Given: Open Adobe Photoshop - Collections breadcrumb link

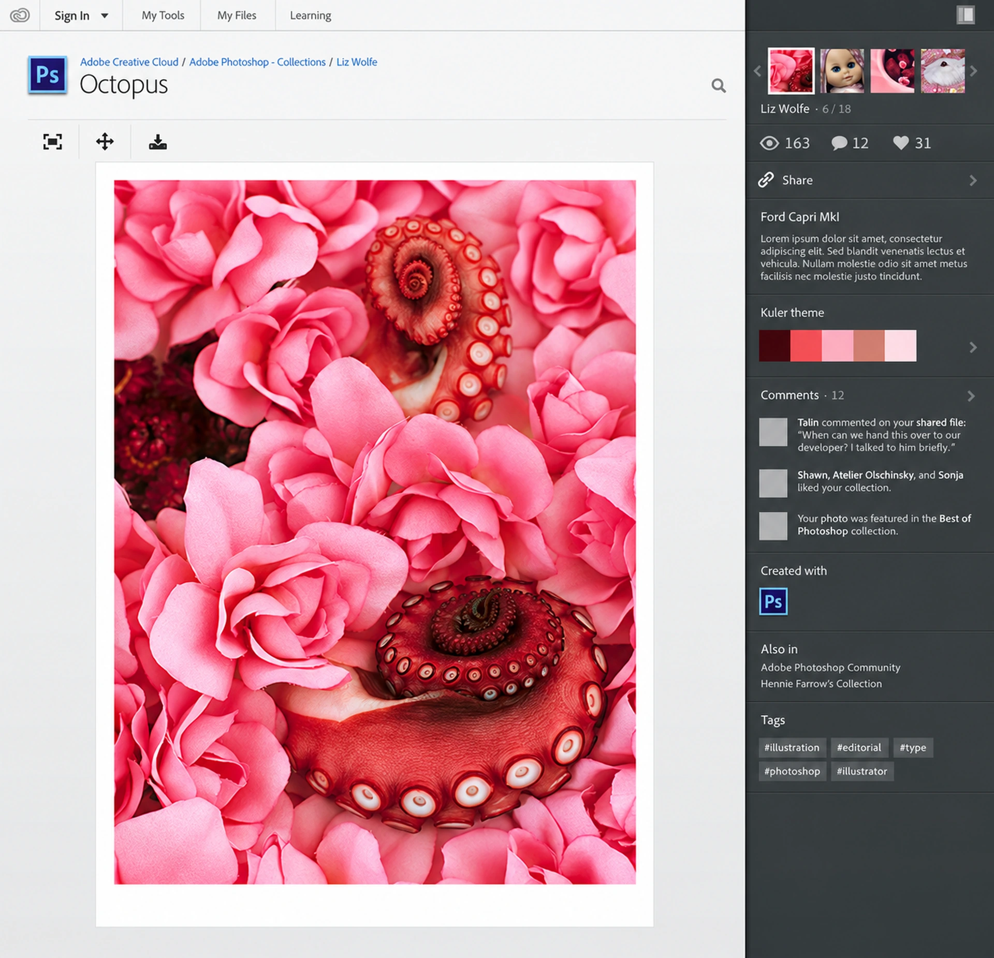Looking at the screenshot, I should click(257, 62).
